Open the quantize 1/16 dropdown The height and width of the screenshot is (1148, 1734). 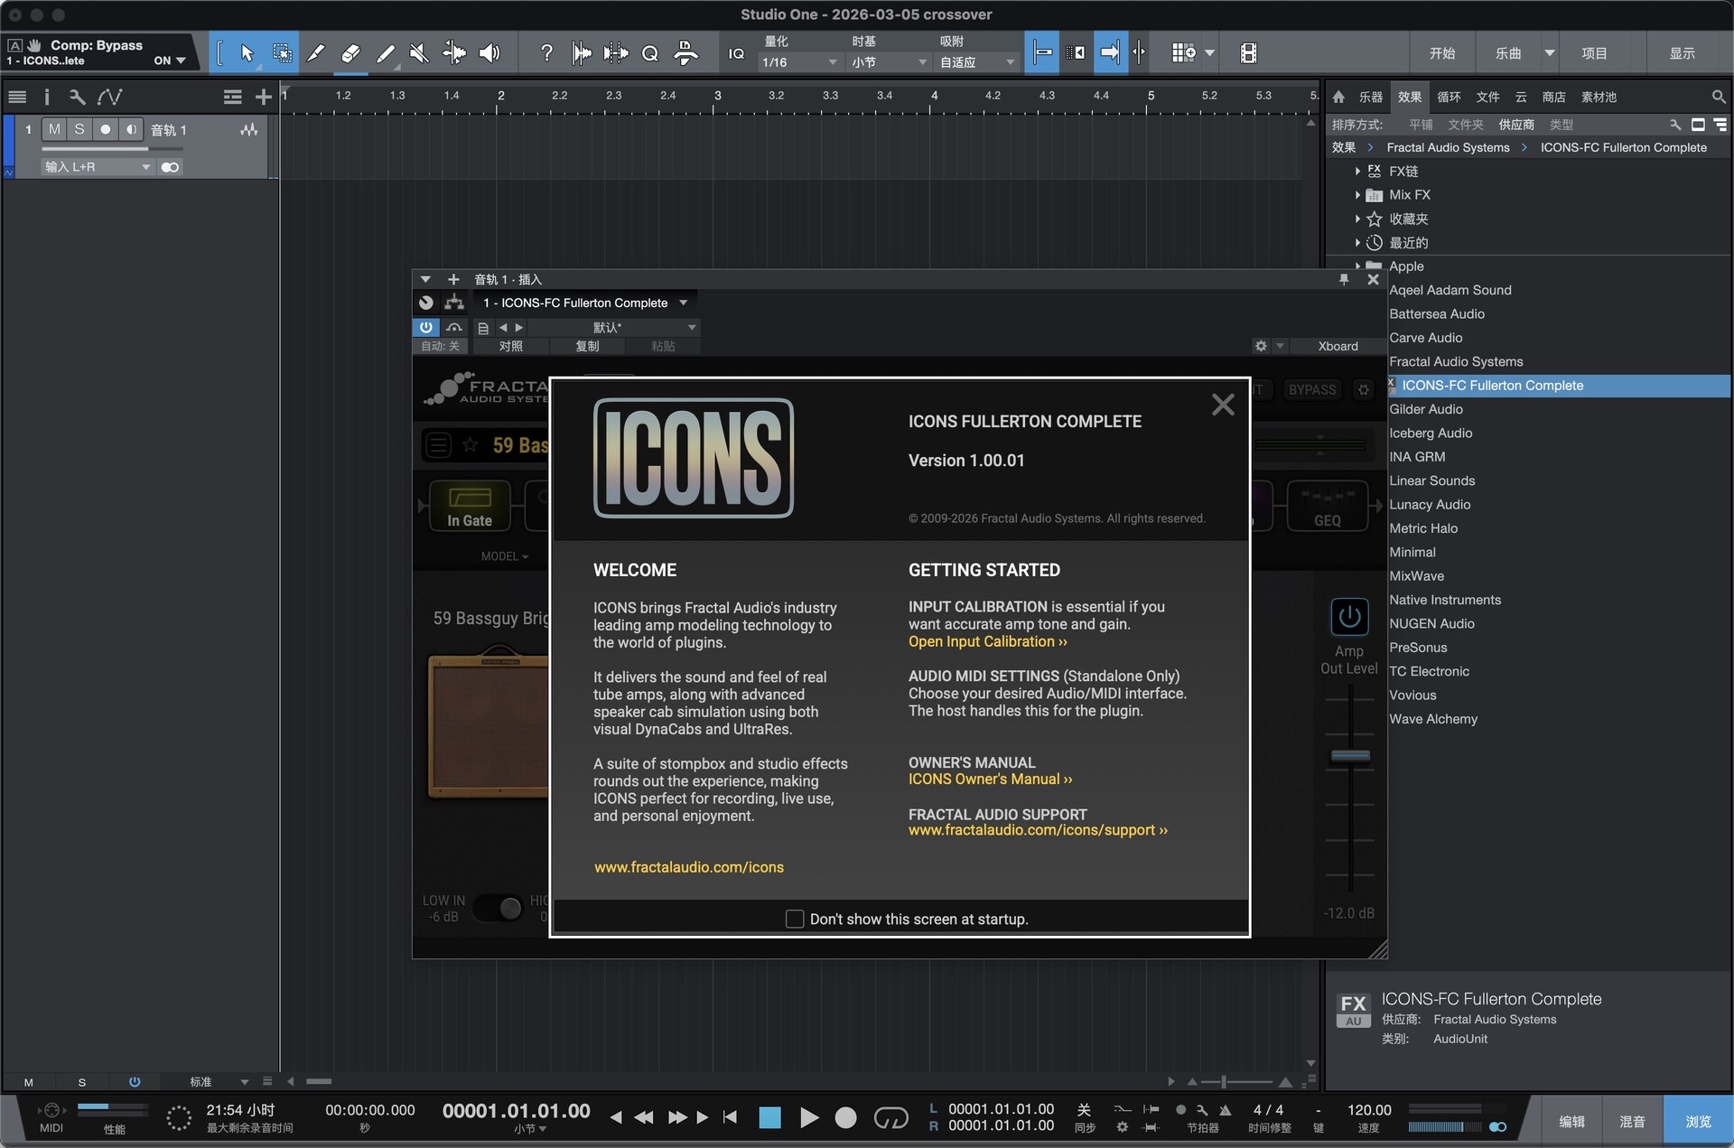tap(799, 62)
